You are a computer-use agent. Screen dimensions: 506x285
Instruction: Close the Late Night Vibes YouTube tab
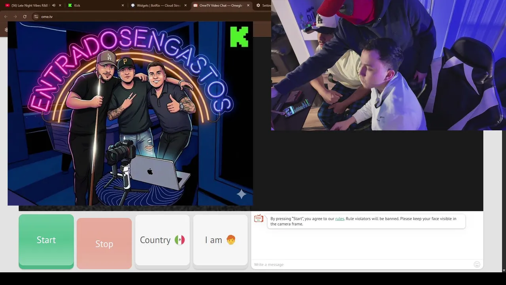pos(60,6)
